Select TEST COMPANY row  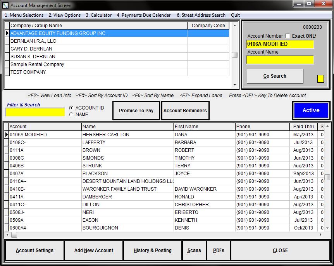click(x=119, y=72)
